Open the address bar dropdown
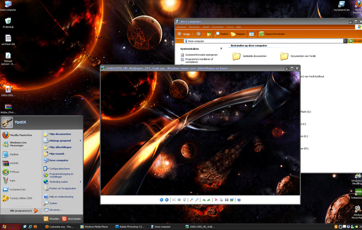362x230 pixels. 345,41
